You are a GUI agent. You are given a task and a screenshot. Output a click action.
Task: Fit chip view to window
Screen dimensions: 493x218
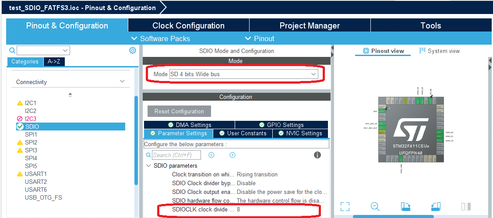pyautogui.click(x=345, y=206)
